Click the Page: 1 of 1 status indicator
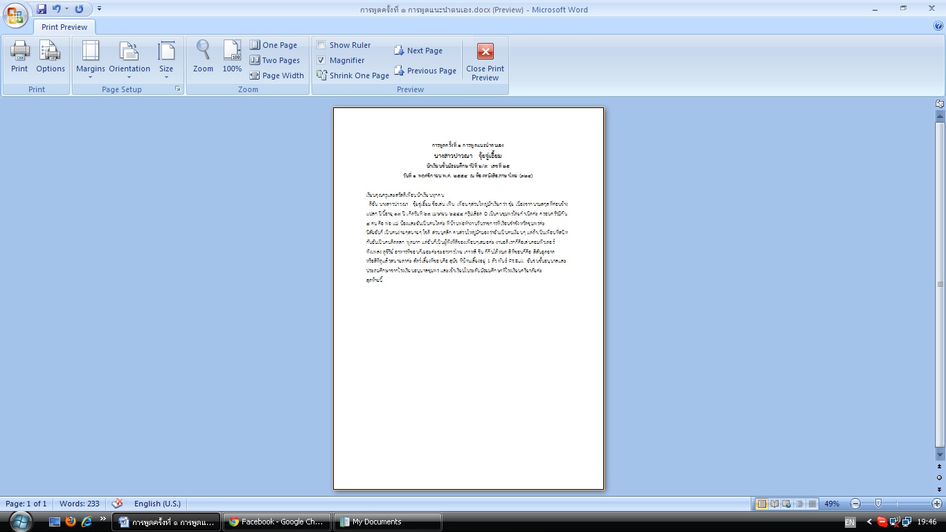946x532 pixels. click(x=26, y=504)
